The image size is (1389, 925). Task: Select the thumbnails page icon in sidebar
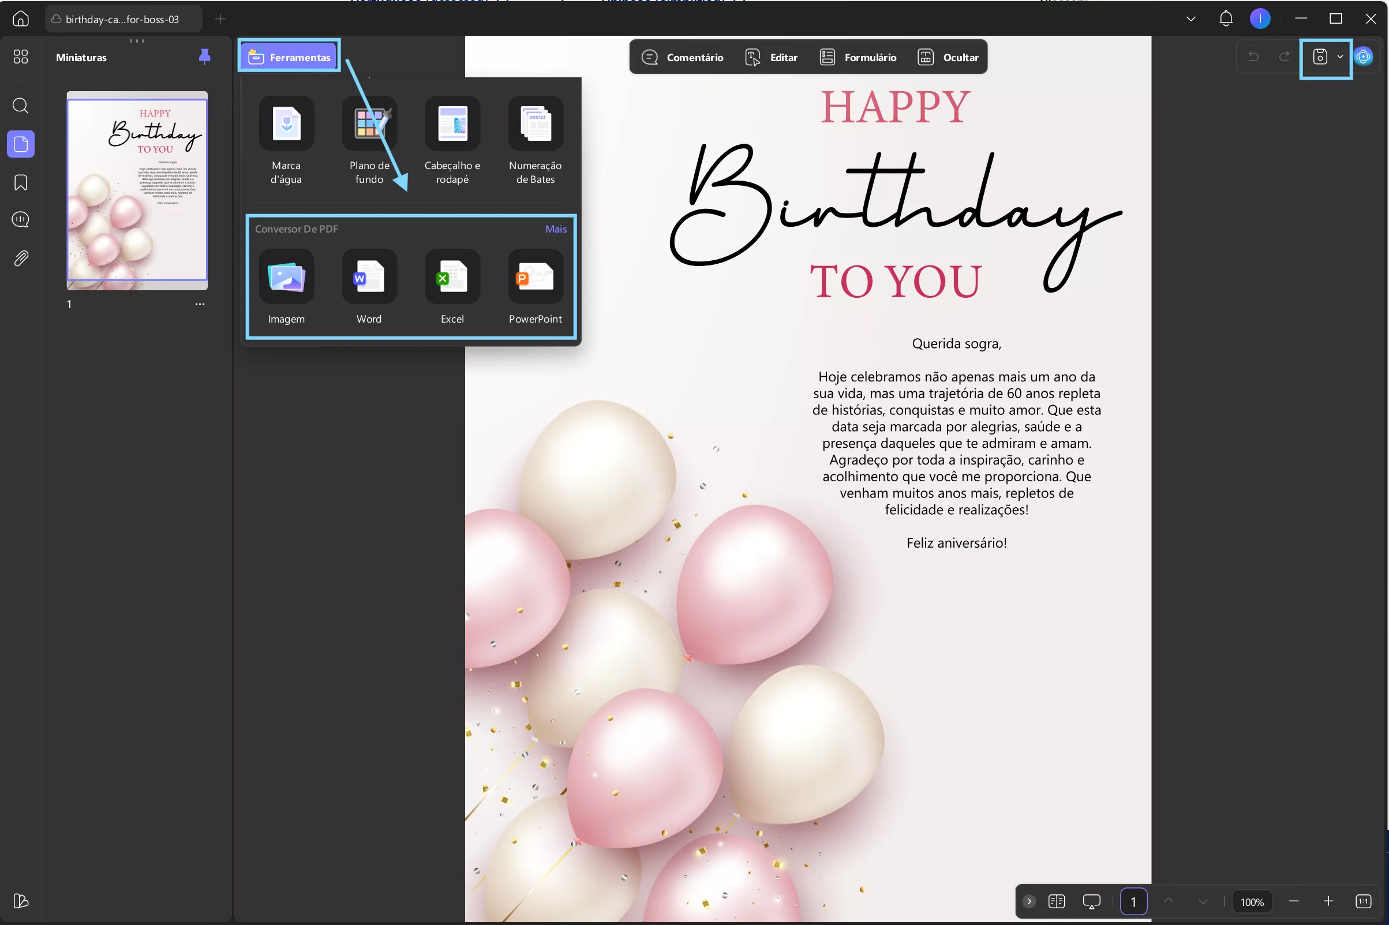coord(21,144)
